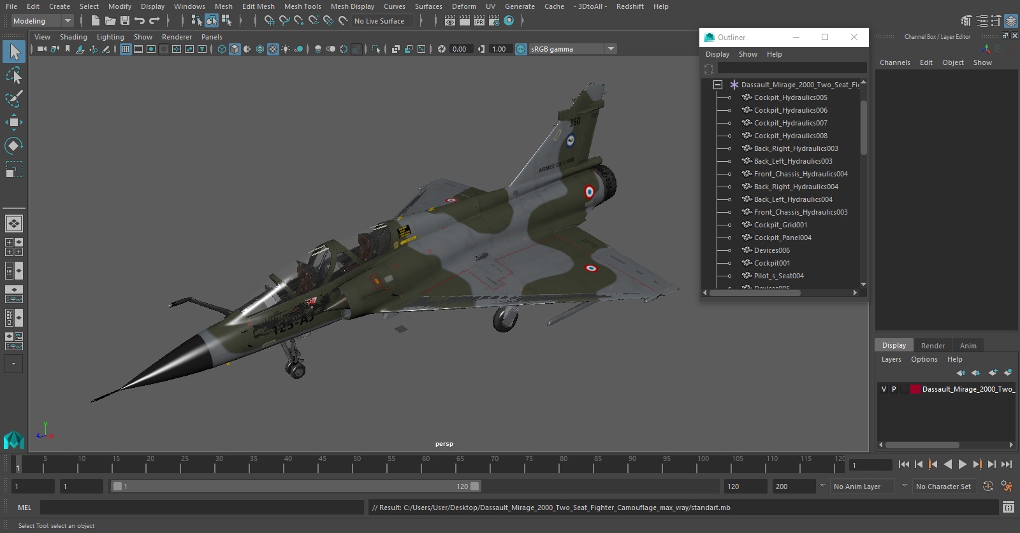The height and width of the screenshot is (533, 1020).
Task: Activate the Lasso select tool
Action: pyautogui.click(x=14, y=76)
